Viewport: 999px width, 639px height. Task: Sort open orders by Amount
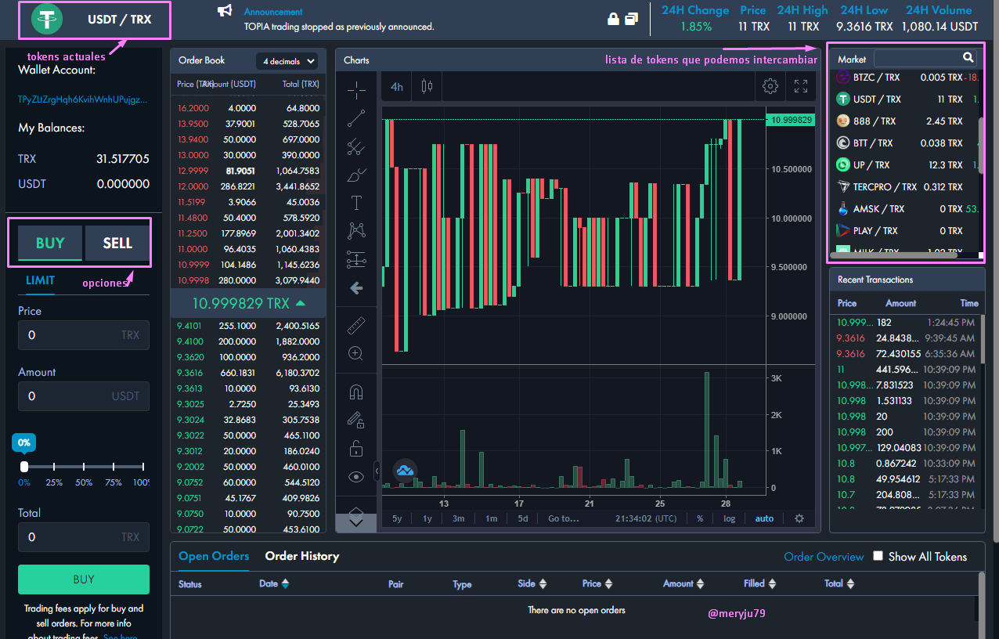pos(700,583)
